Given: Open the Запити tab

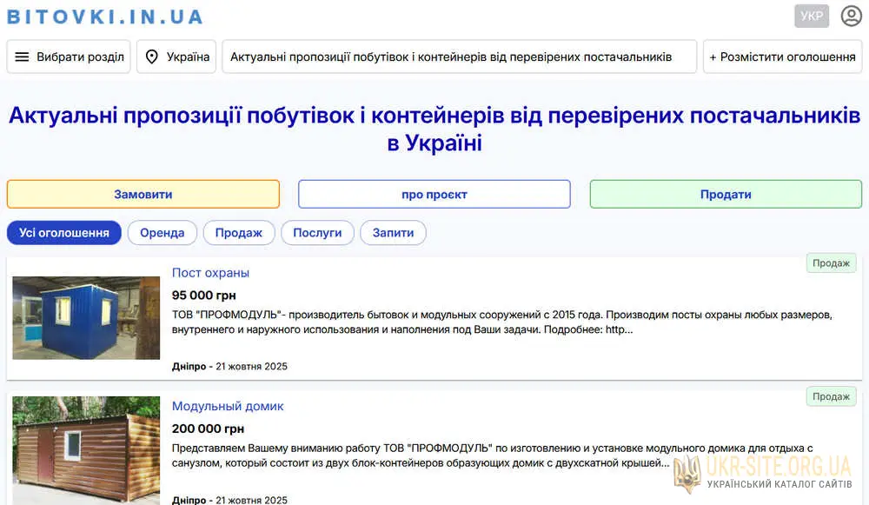Looking at the screenshot, I should click(x=393, y=233).
